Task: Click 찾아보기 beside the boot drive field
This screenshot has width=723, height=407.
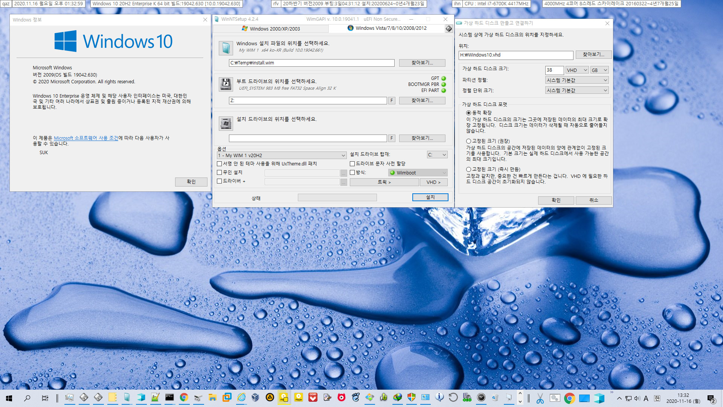Action: click(422, 101)
